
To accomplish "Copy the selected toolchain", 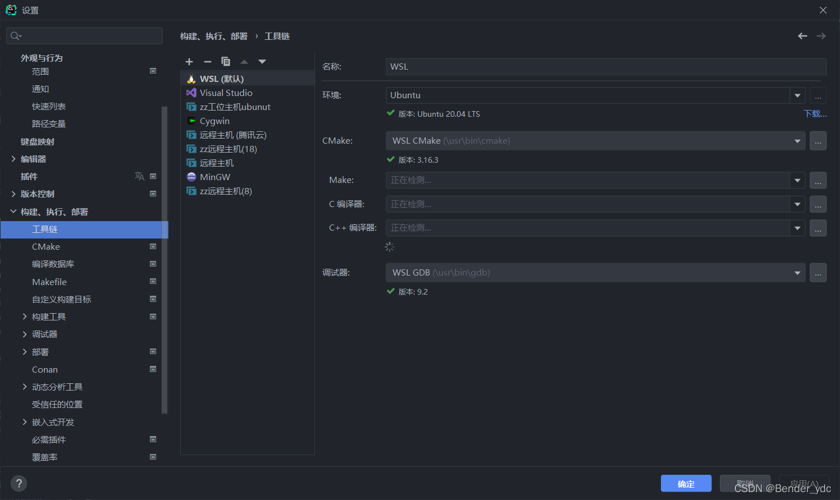I will pos(226,62).
